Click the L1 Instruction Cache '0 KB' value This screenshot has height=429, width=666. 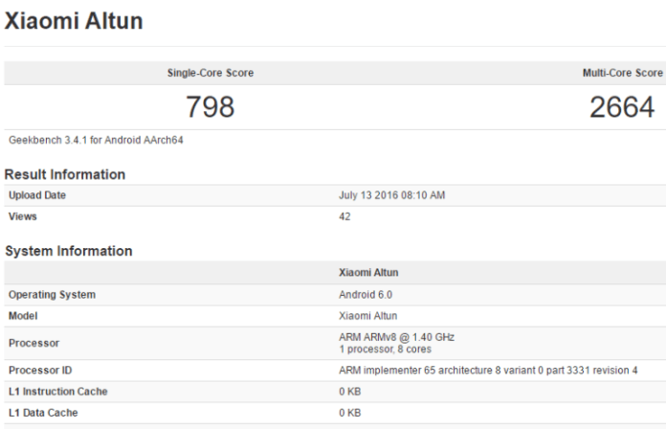(349, 392)
